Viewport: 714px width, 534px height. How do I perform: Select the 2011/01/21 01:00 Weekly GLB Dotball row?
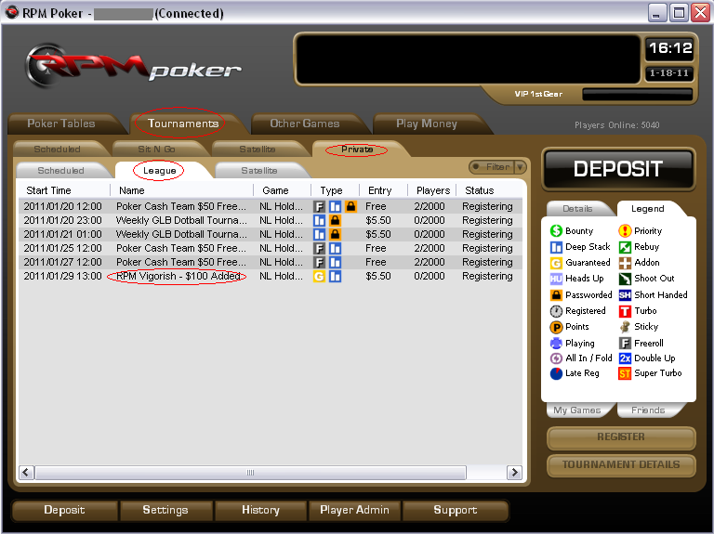[270, 234]
